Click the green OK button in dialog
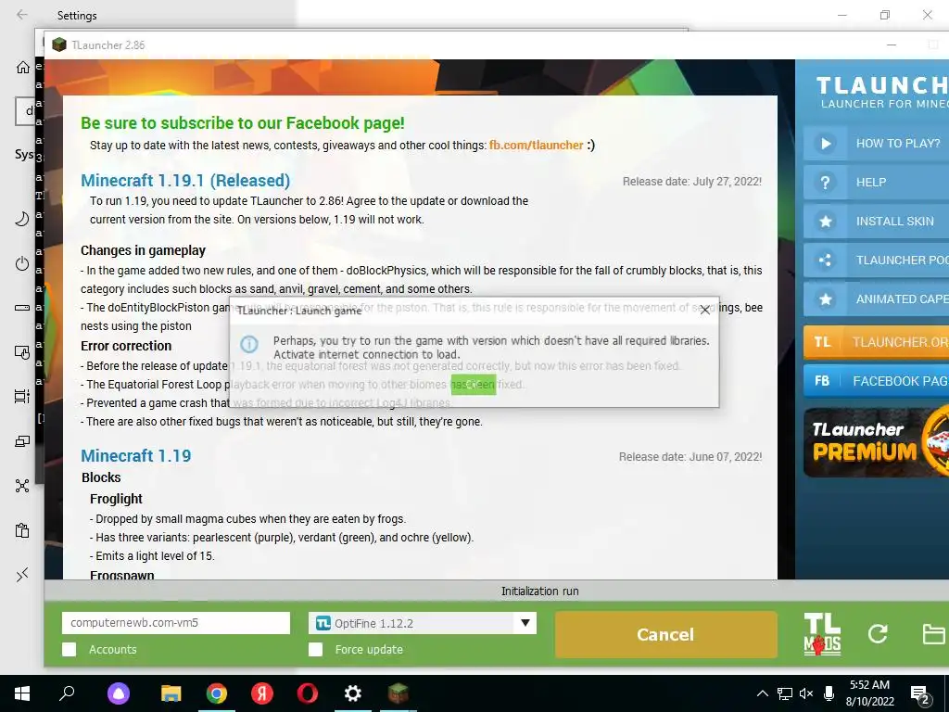This screenshot has height=712, width=949. (474, 385)
